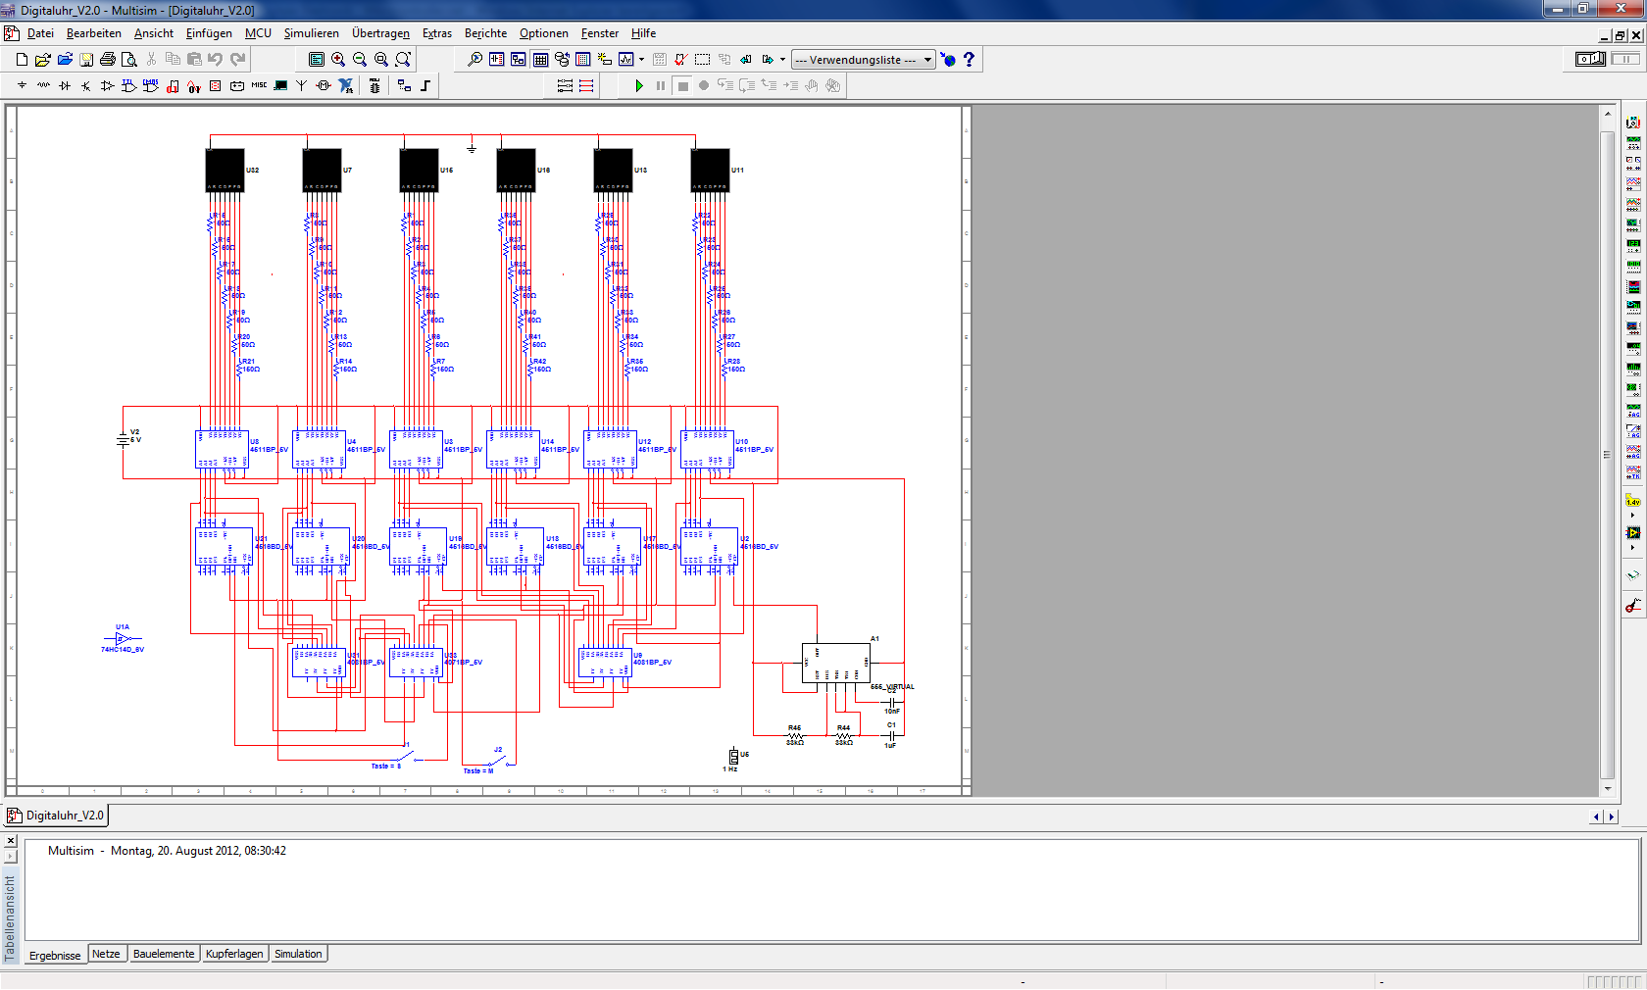
Task: Switch to the Netze tab
Action: (106, 954)
